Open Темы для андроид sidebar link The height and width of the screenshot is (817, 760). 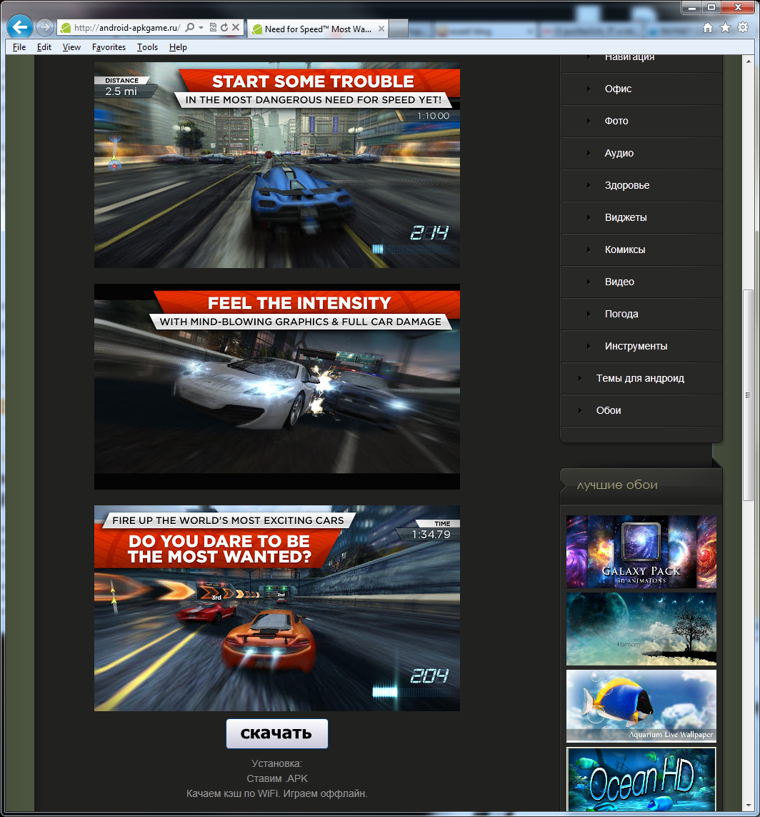pyautogui.click(x=640, y=378)
